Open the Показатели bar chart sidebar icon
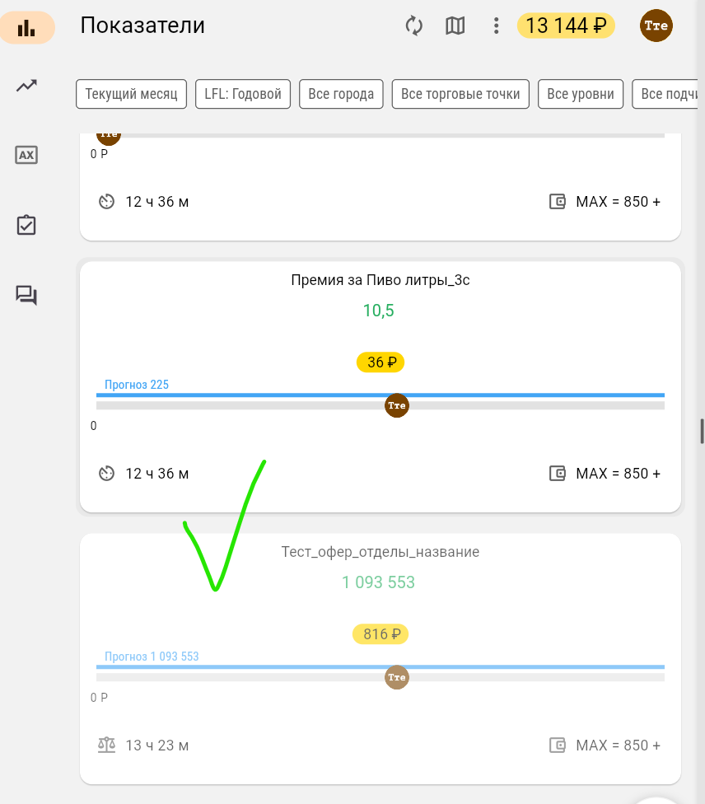Viewport: 705px width, 804px height. click(x=26, y=28)
